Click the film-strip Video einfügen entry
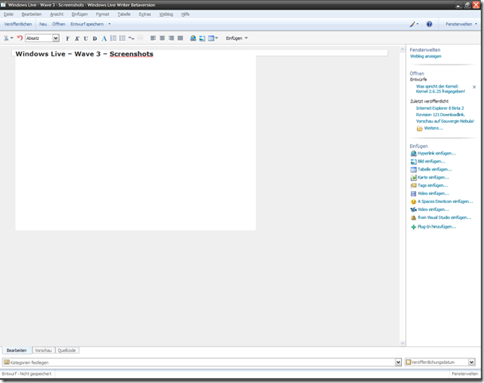 430,193
